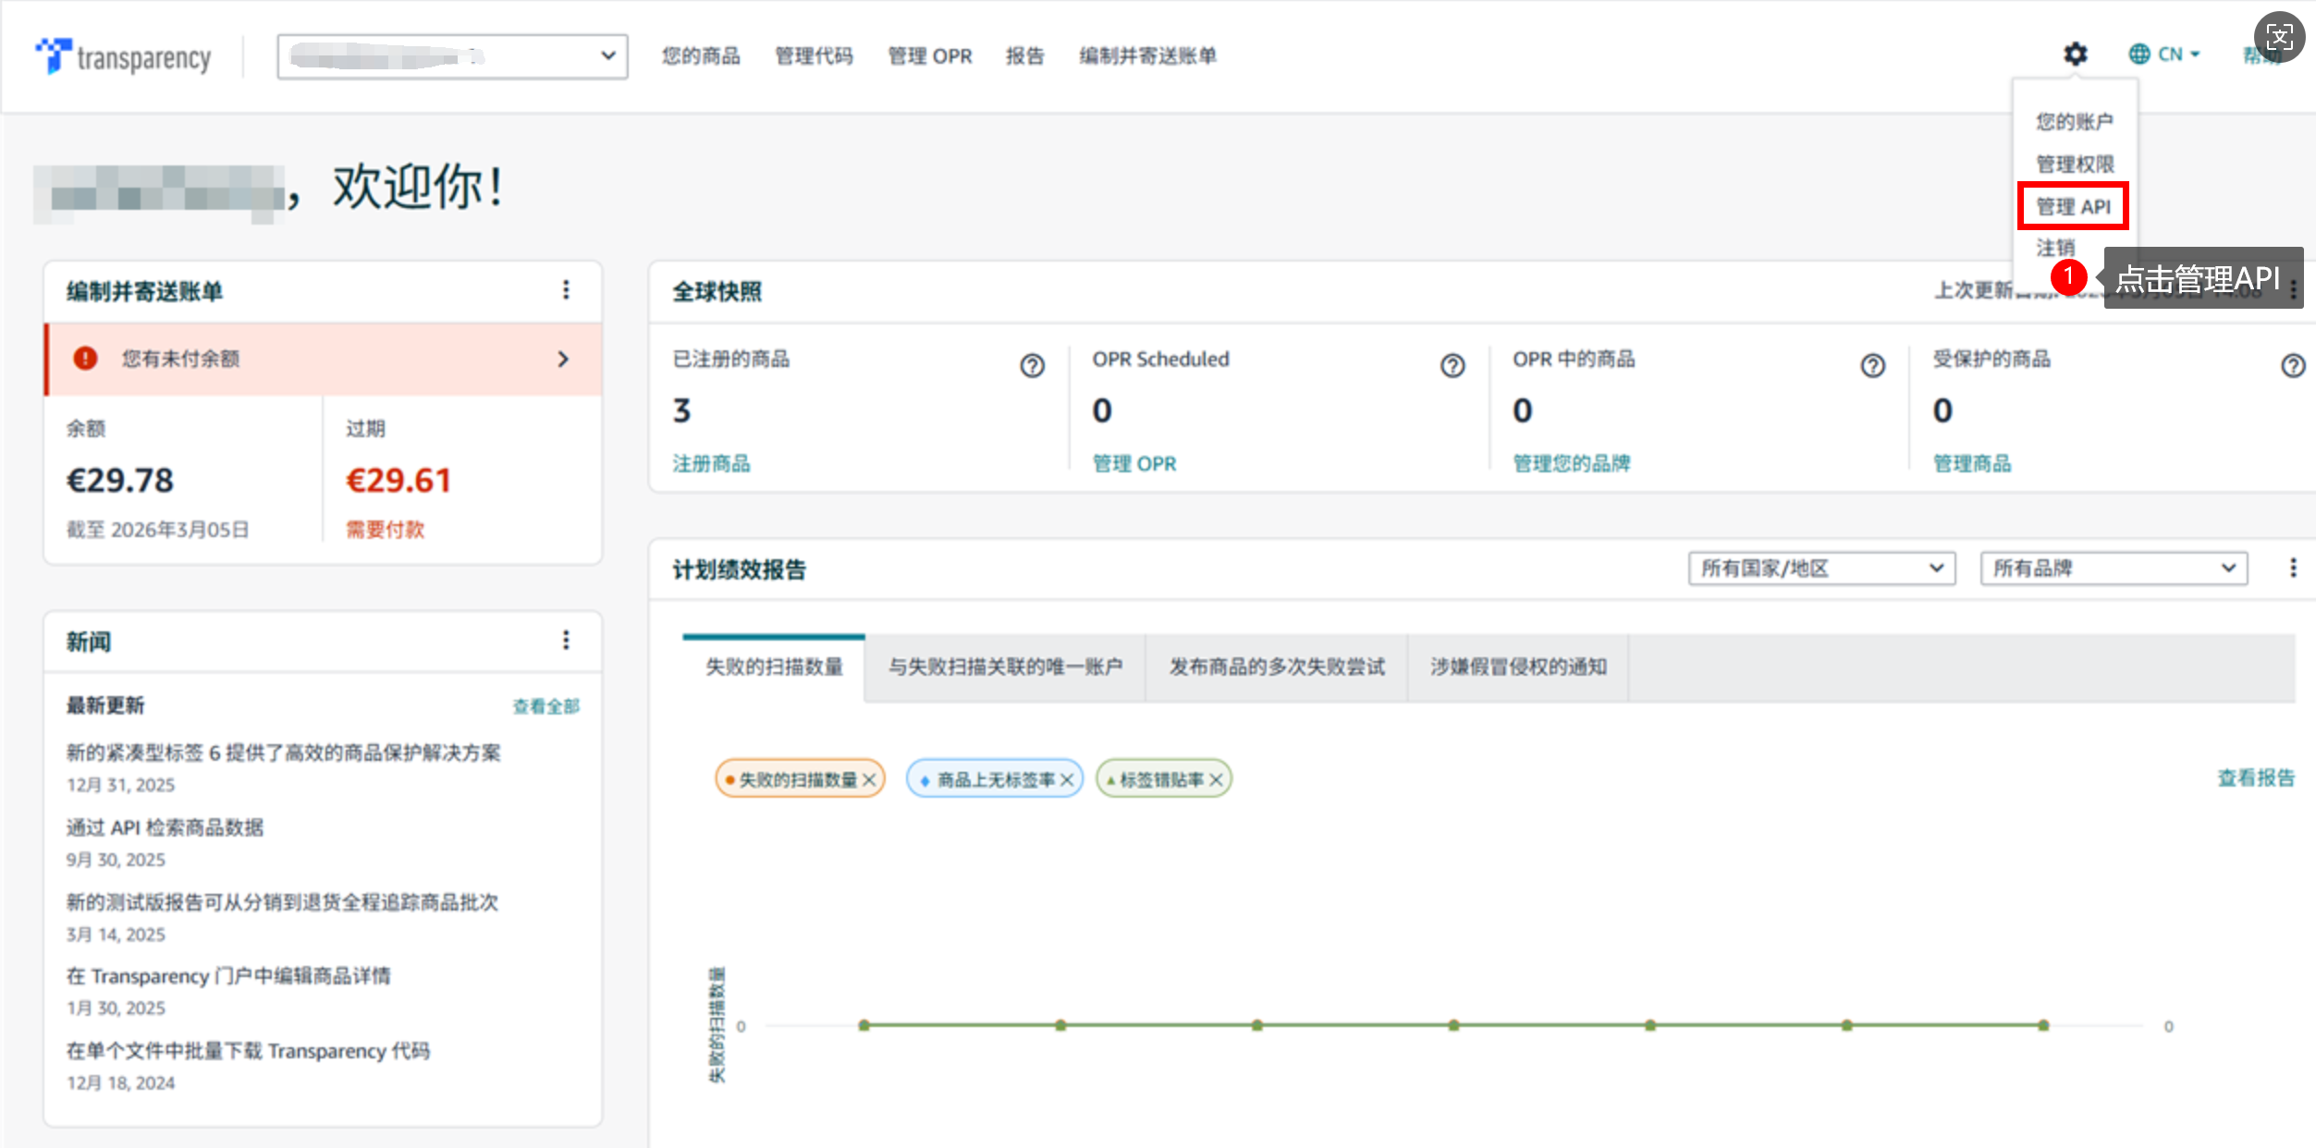
Task: Click the 注册商品 link
Action: tap(711, 463)
